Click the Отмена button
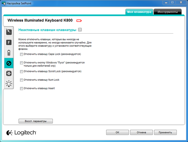The width and height of the screenshot is (188, 142). click(x=141, y=132)
